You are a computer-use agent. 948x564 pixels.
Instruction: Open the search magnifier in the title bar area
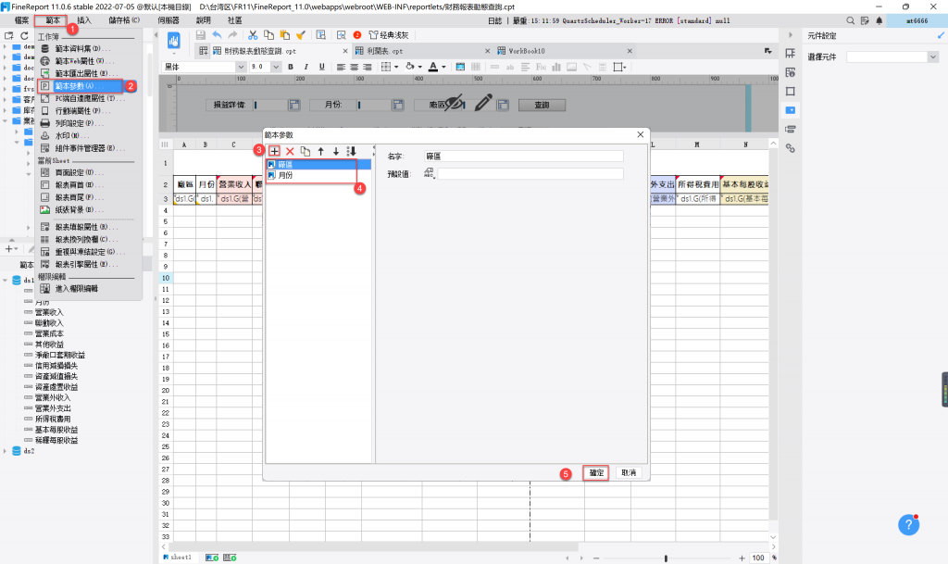(851, 20)
